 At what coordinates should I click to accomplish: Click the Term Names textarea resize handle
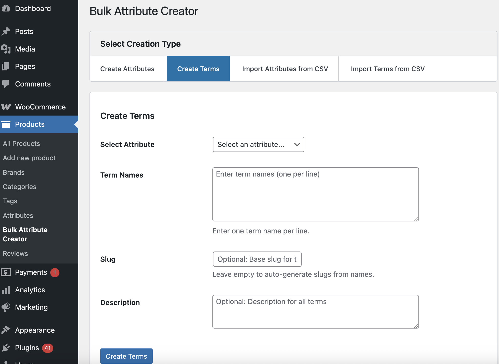(x=416, y=219)
